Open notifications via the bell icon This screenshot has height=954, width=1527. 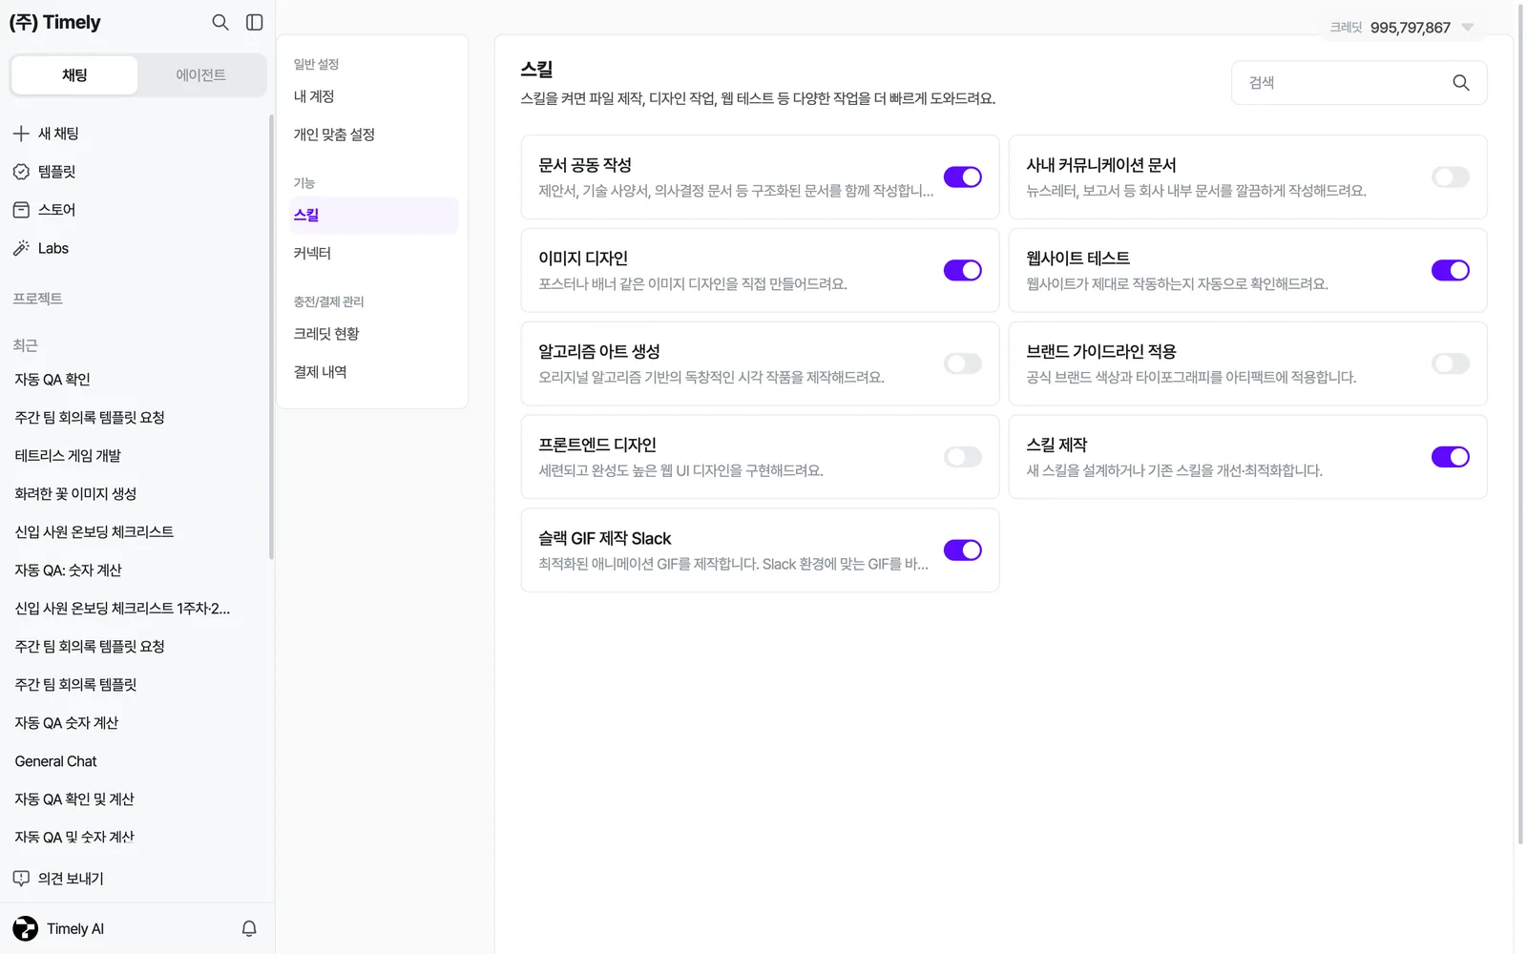pyautogui.click(x=249, y=928)
